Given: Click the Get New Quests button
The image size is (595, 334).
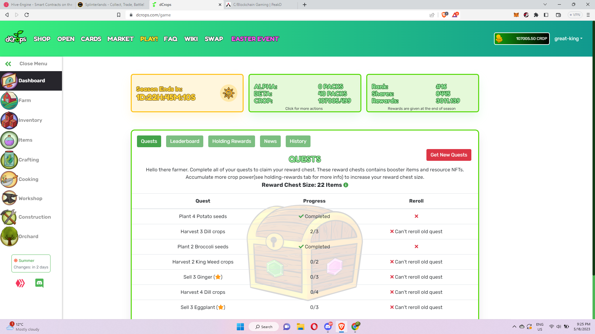Looking at the screenshot, I should 449,155.
